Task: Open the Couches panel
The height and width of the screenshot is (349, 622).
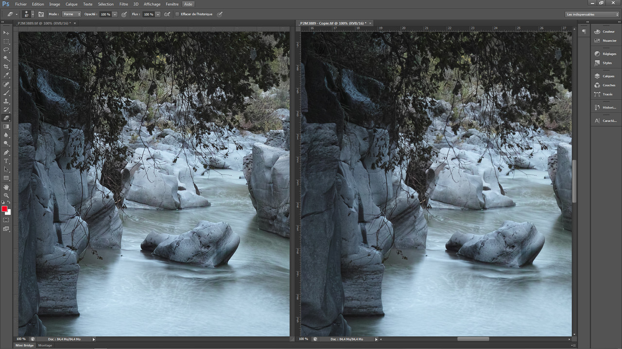Action: 605,85
